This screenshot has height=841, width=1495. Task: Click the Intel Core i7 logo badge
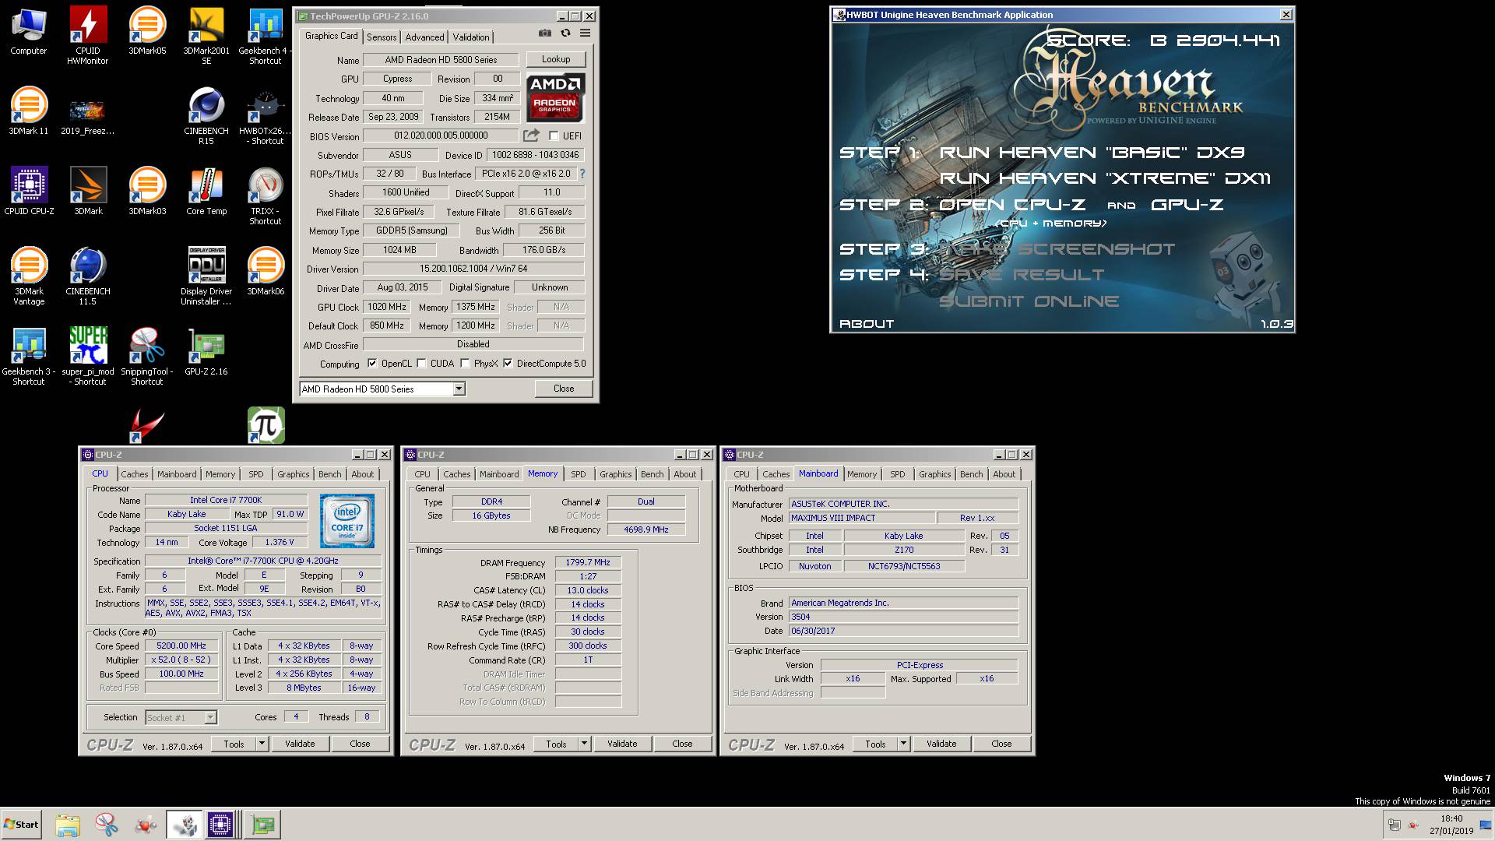(x=347, y=521)
